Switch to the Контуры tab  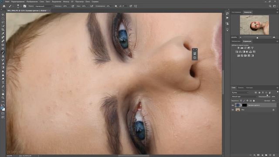(x=249, y=88)
